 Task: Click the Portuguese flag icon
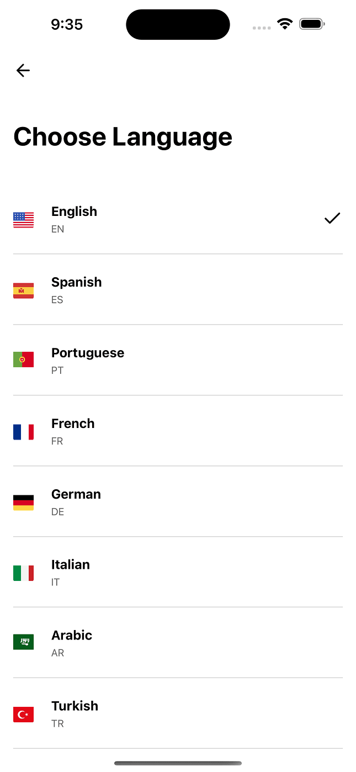pos(23,359)
